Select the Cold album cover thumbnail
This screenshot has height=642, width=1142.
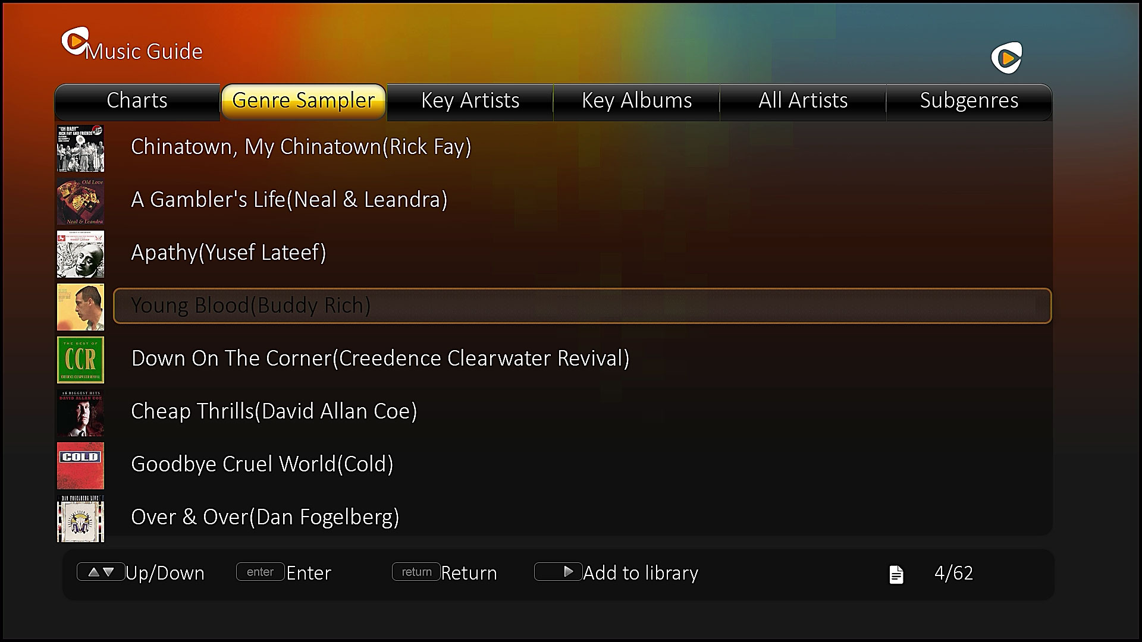tap(80, 465)
